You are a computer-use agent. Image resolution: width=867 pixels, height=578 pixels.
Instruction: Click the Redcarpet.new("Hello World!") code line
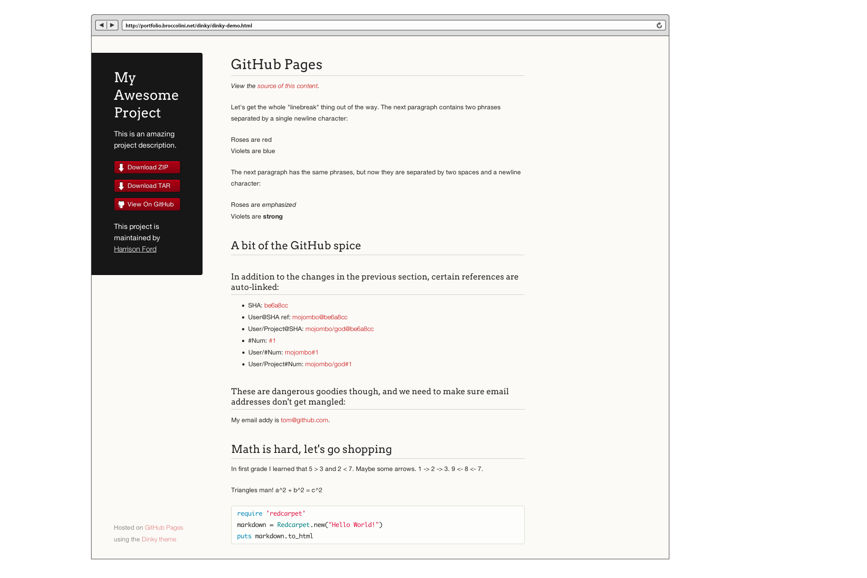[309, 525]
